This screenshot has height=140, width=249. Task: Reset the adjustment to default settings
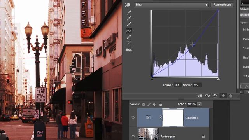(x=215, y=96)
